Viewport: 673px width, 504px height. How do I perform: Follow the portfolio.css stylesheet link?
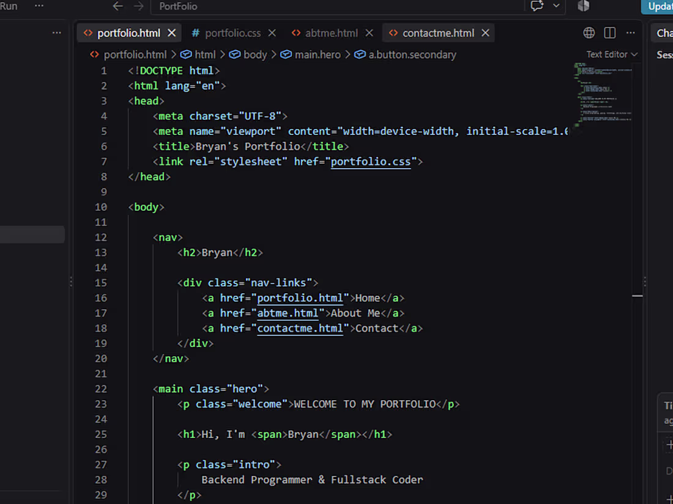click(x=370, y=161)
